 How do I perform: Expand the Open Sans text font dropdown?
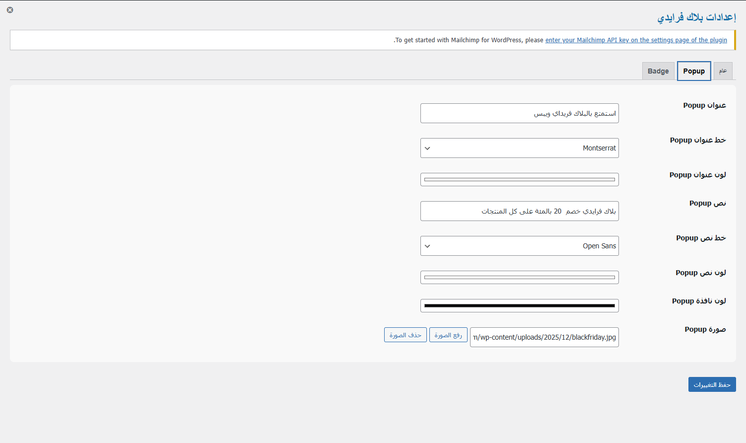(x=519, y=246)
